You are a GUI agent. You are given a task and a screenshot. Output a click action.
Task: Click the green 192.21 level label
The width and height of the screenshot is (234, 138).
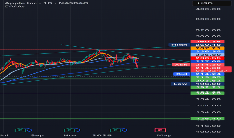[207, 87]
